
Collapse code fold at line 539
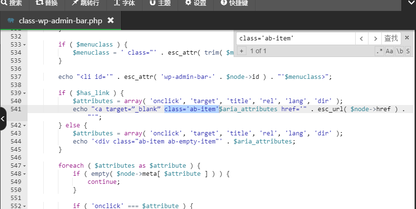pyautogui.click(x=24, y=94)
